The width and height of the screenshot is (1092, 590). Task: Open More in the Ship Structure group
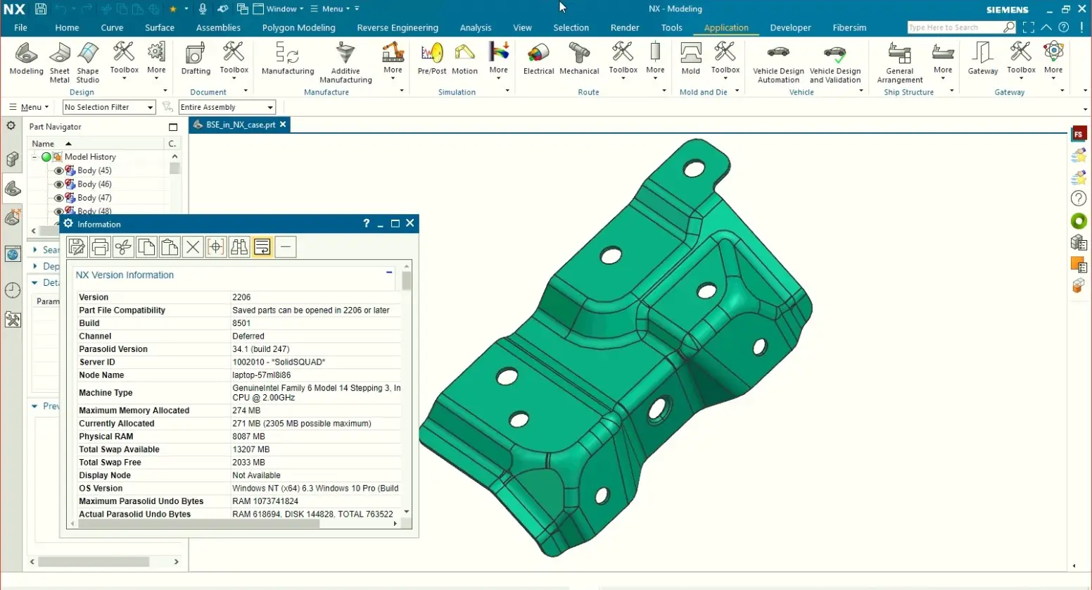(x=943, y=59)
